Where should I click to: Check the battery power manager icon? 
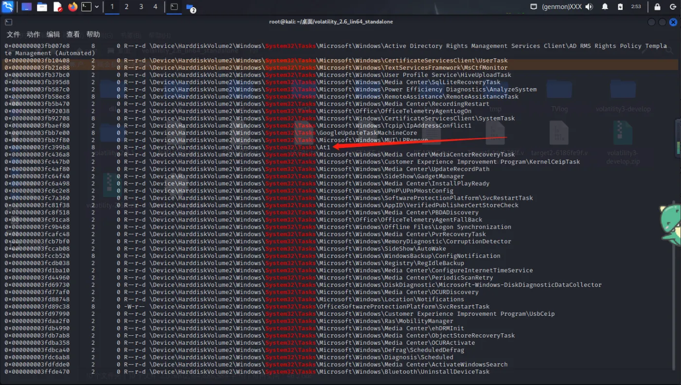coord(620,7)
